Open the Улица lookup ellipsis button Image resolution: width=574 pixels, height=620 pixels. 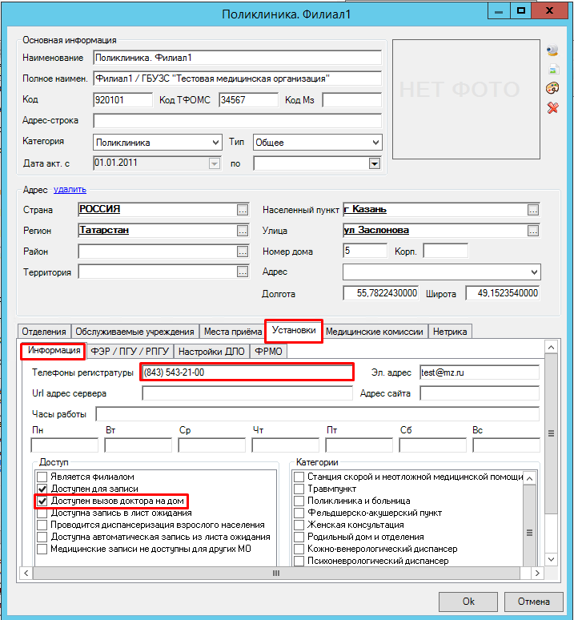(x=533, y=231)
